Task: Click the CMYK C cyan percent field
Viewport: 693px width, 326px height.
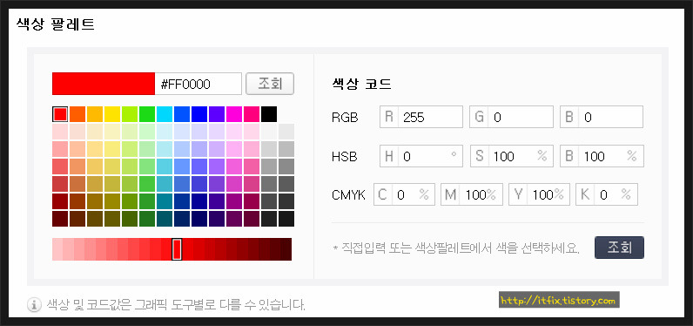Action: pos(405,194)
